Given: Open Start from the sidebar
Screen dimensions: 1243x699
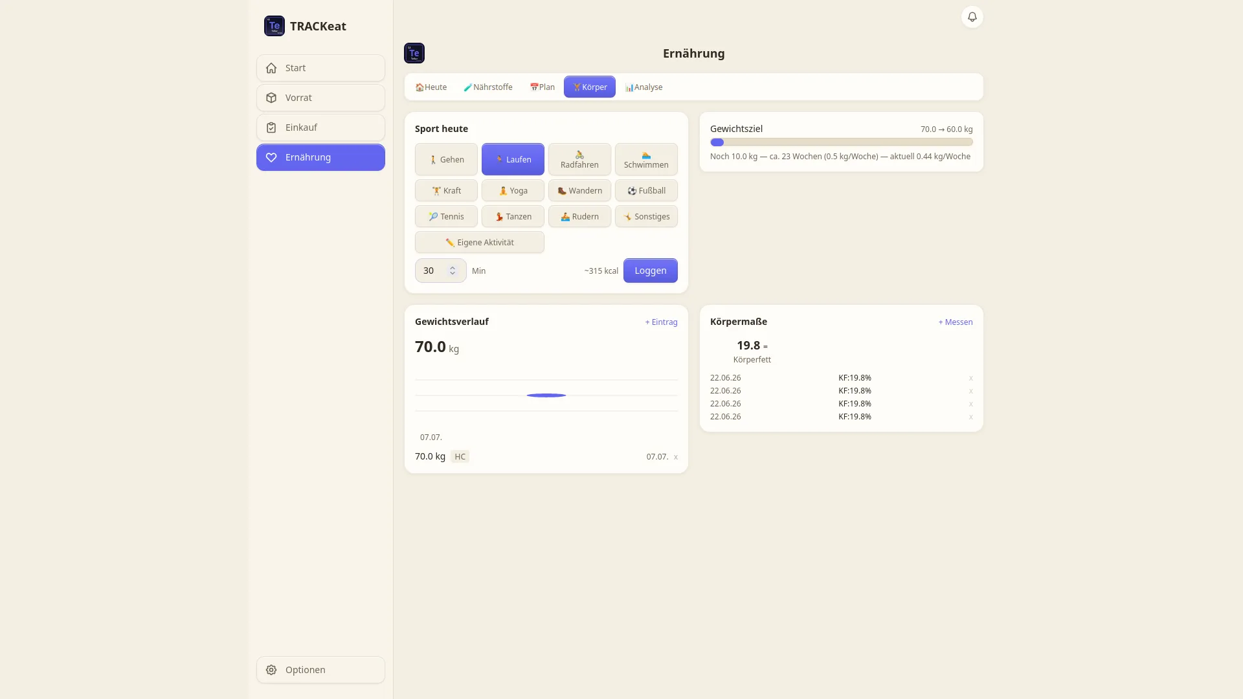Looking at the screenshot, I should click(320, 68).
